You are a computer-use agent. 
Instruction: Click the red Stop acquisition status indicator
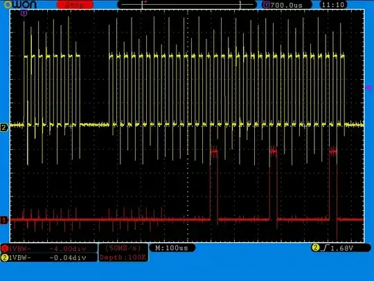[75, 5]
